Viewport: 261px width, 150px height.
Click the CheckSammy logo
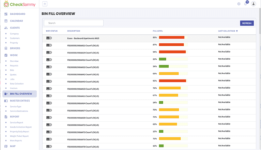tap(19, 4)
